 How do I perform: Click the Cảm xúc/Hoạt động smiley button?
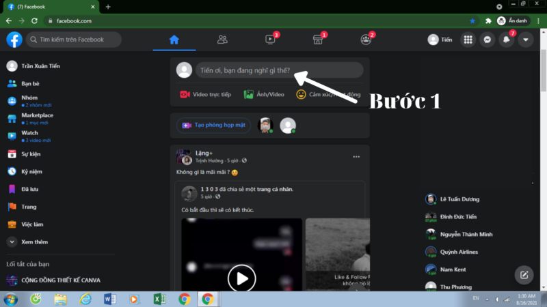click(328, 94)
